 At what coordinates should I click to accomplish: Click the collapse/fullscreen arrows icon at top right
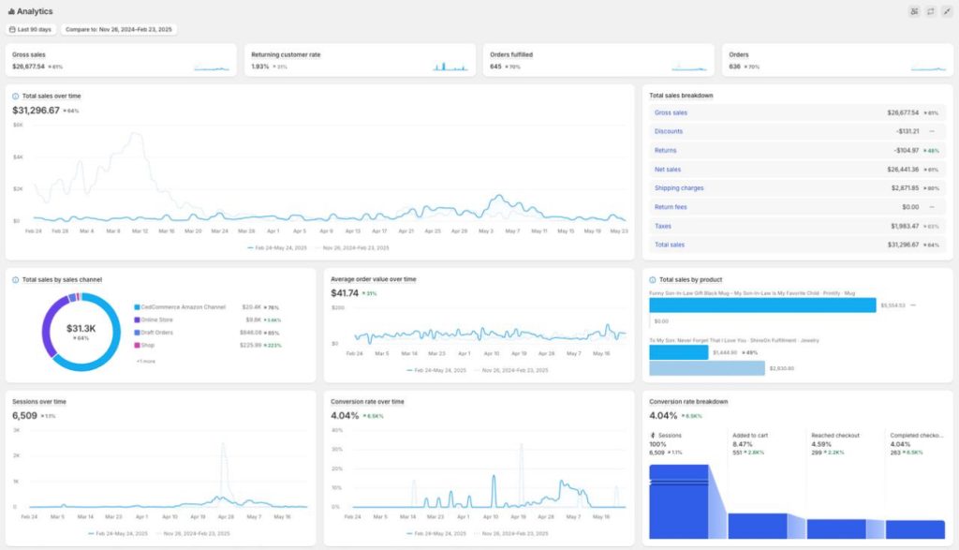946,11
